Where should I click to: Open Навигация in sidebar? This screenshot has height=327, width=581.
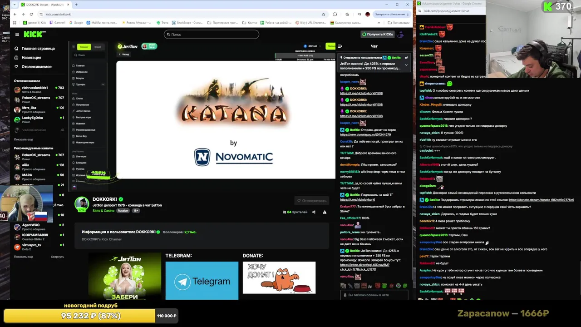click(28, 58)
